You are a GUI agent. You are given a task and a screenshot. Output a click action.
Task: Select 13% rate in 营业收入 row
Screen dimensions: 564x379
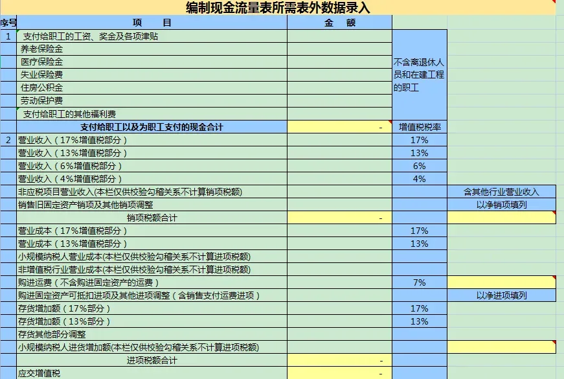pos(420,153)
